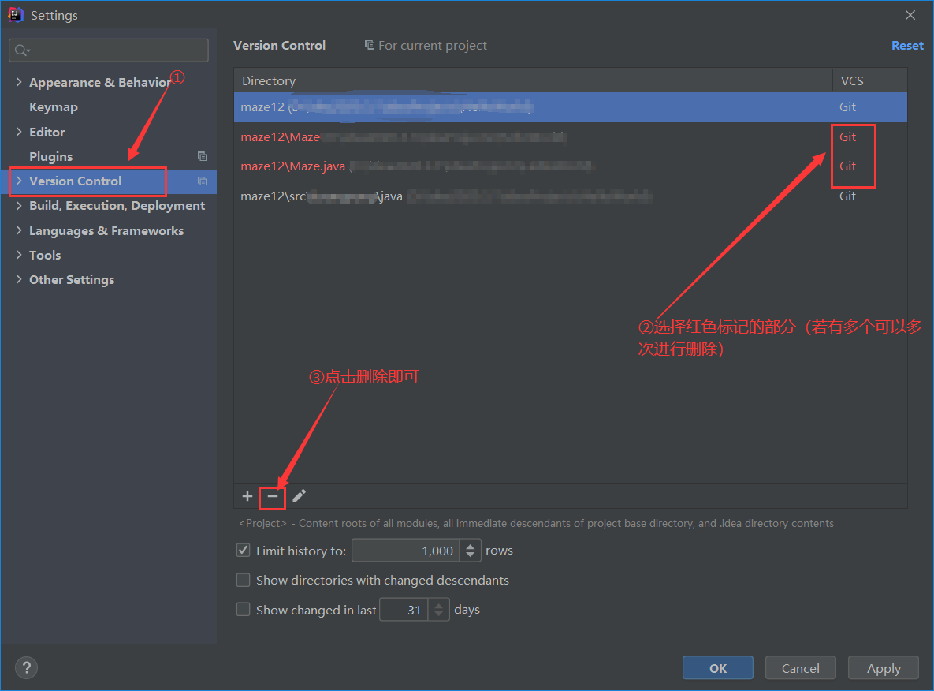
Task: Click the Edit pencil icon below the table
Action: click(299, 496)
